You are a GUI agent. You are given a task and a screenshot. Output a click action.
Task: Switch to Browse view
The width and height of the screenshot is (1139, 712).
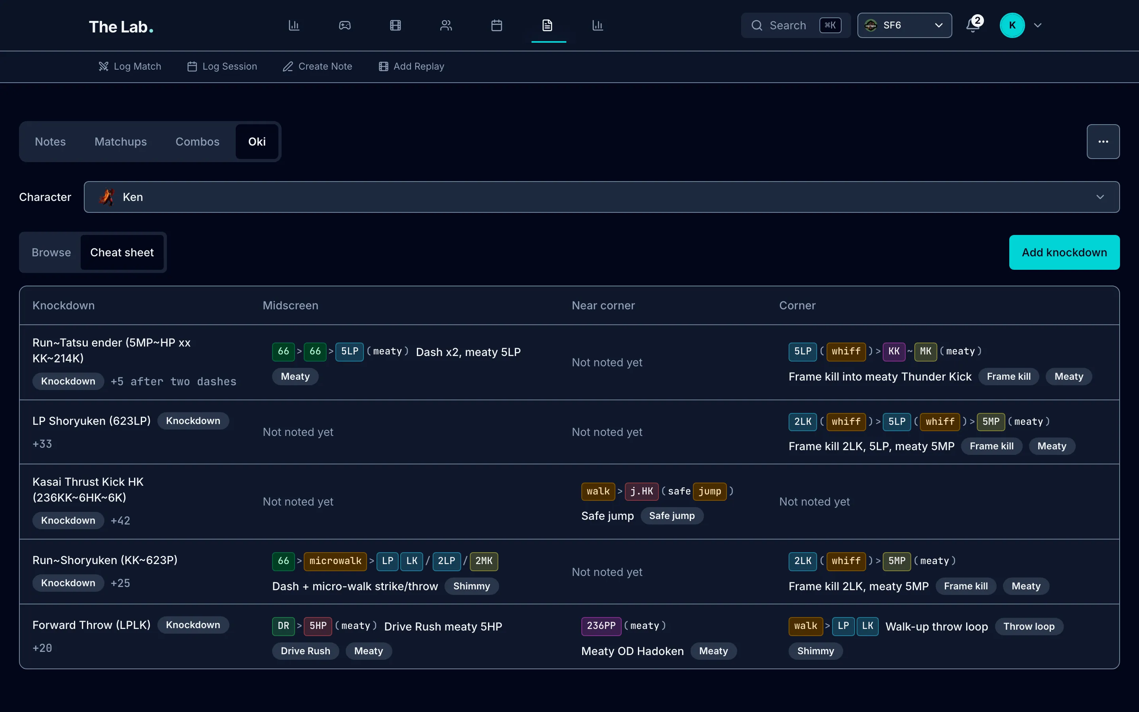[51, 252]
